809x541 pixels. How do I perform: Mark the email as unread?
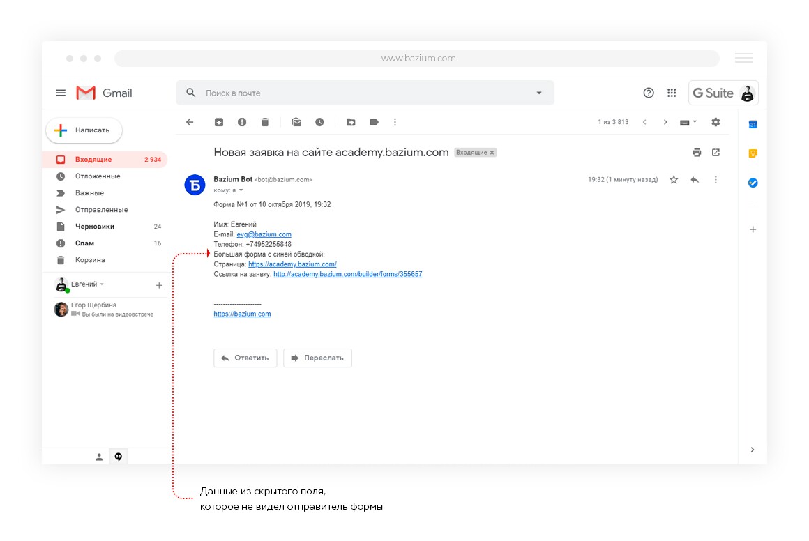[x=296, y=122]
